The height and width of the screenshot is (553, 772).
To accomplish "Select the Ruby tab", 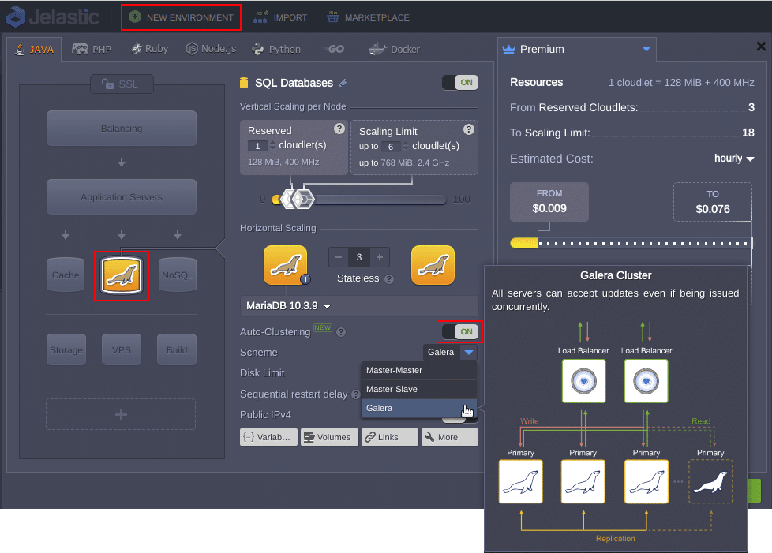I will [150, 49].
